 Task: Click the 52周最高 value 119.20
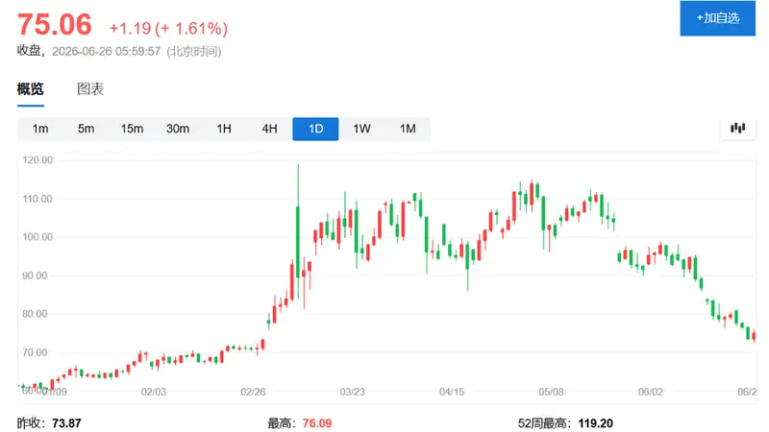[595, 423]
